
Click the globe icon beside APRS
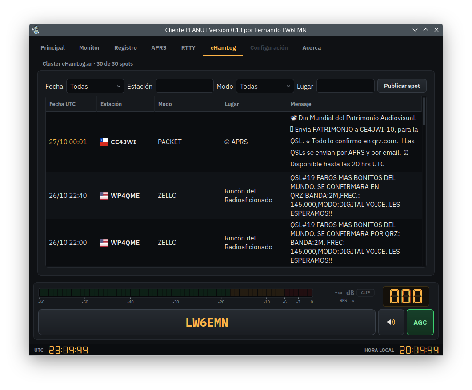(x=227, y=142)
